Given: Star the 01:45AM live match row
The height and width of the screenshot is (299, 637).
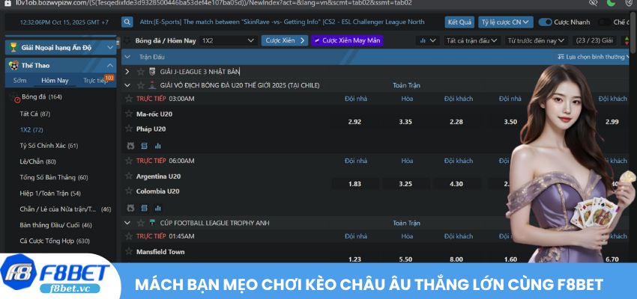Looking at the screenshot, I should pyautogui.click(x=129, y=236).
